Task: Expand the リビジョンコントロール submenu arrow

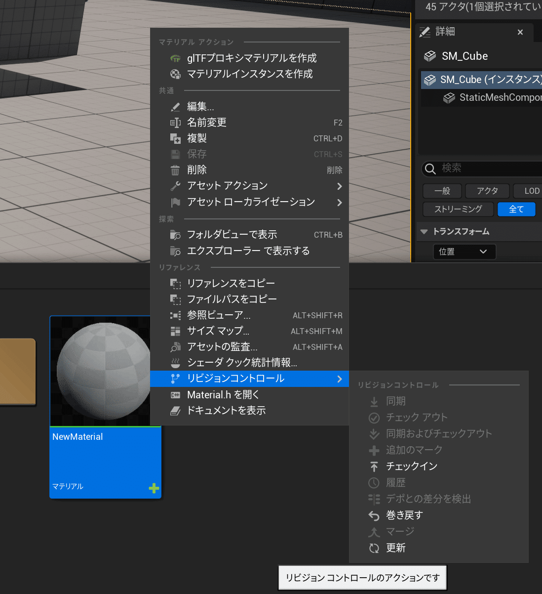Action: click(x=339, y=379)
